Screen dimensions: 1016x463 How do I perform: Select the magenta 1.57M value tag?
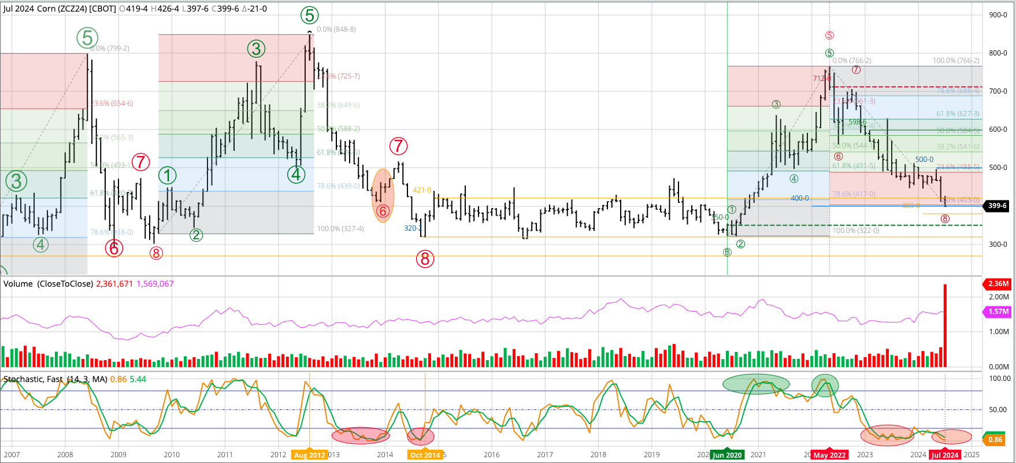click(x=998, y=312)
